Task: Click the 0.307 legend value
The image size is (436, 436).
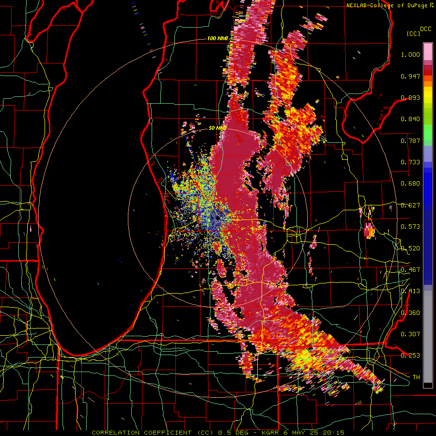Action: 410,334
